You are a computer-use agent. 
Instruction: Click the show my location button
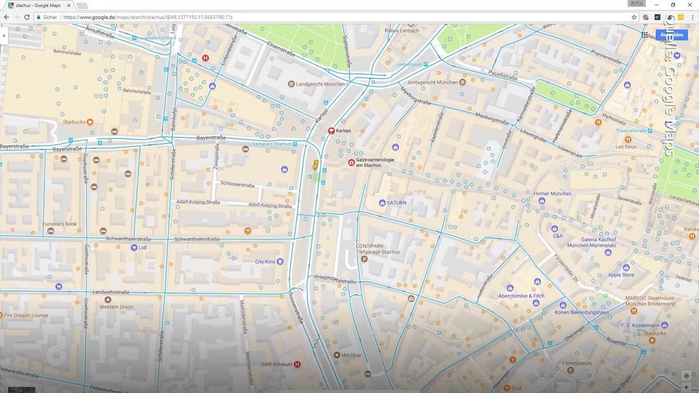[x=686, y=376]
